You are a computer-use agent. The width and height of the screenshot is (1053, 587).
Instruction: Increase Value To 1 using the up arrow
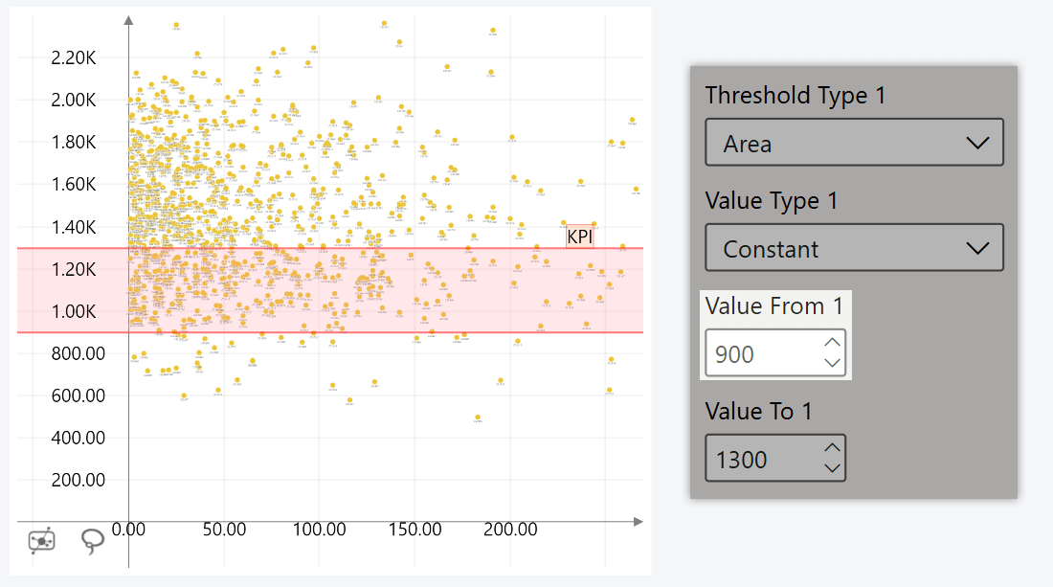point(832,448)
